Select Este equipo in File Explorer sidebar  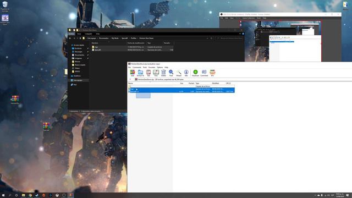pos(78,80)
